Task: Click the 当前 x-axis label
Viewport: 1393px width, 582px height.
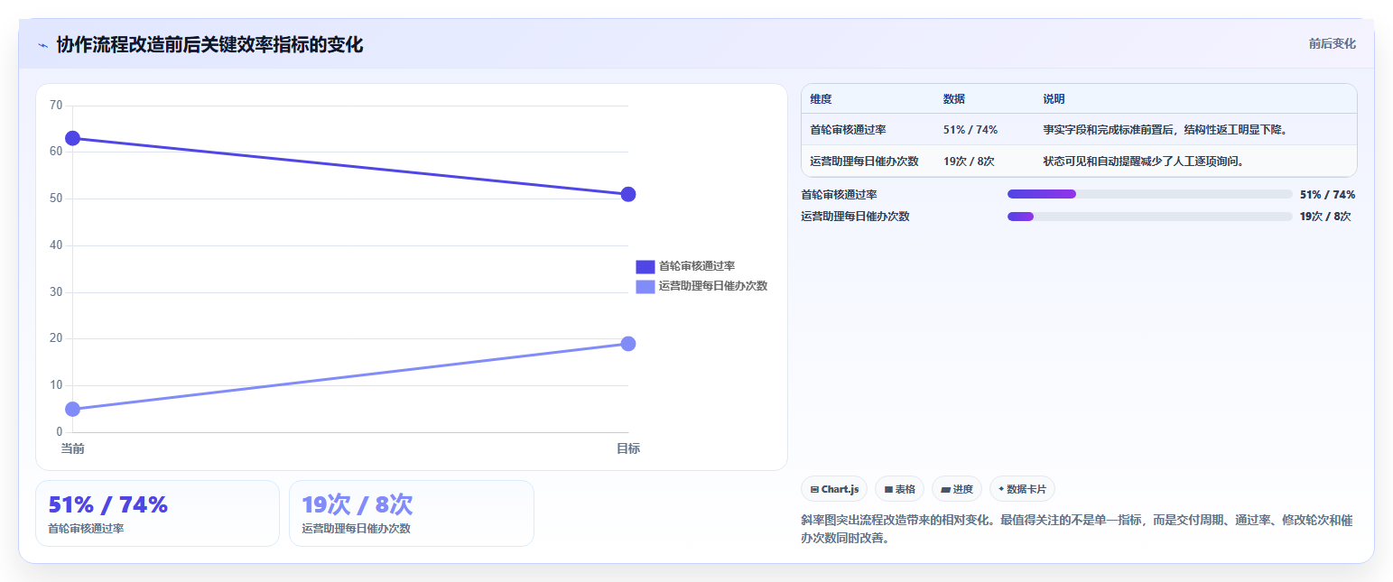Action: 73,448
